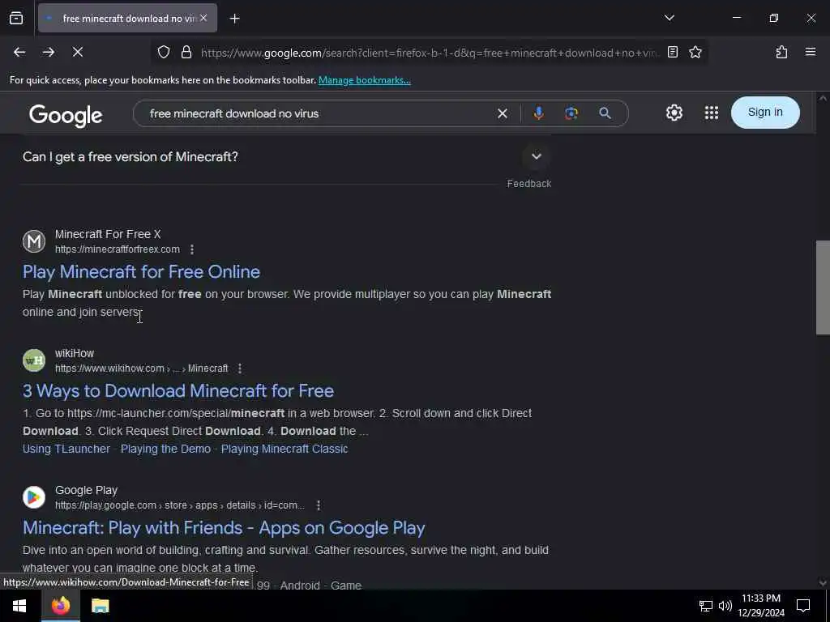Viewport: 830px width, 622px height.
Task: Open volume control tray icon
Action: click(725, 606)
